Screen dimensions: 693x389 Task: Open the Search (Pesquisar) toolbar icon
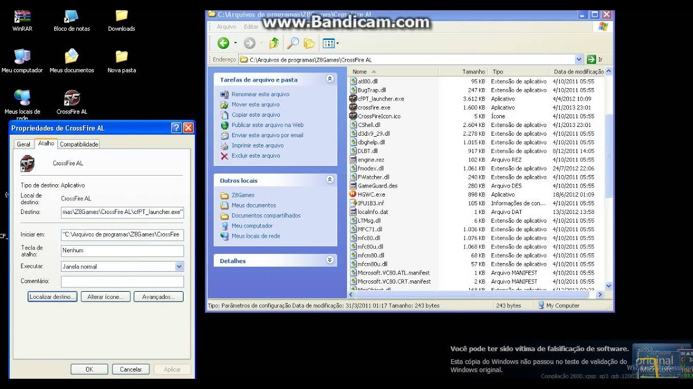click(x=292, y=43)
